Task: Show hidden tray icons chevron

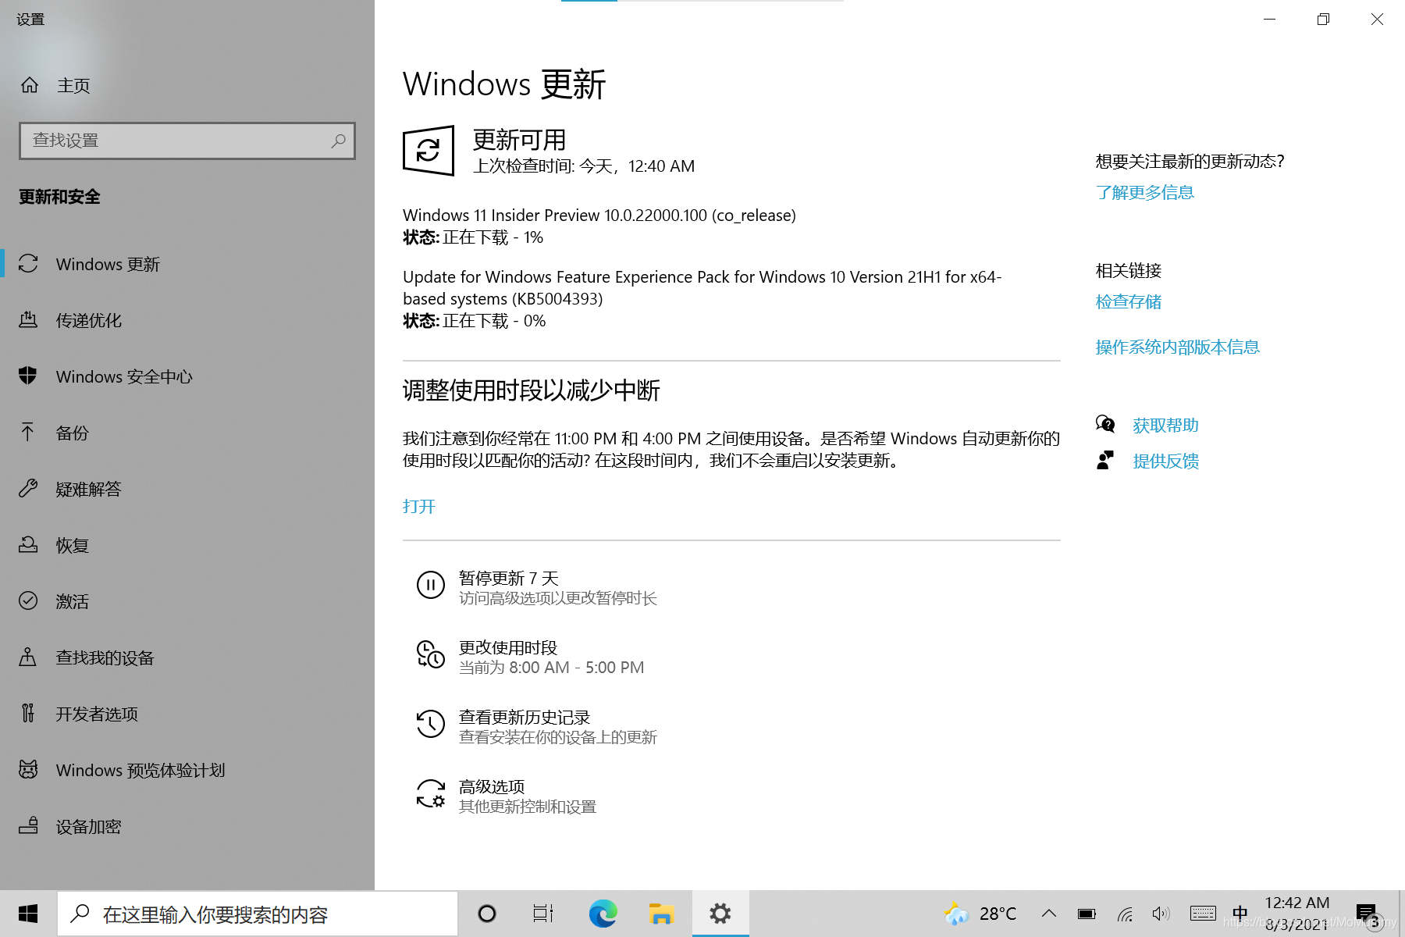Action: pyautogui.click(x=1049, y=914)
